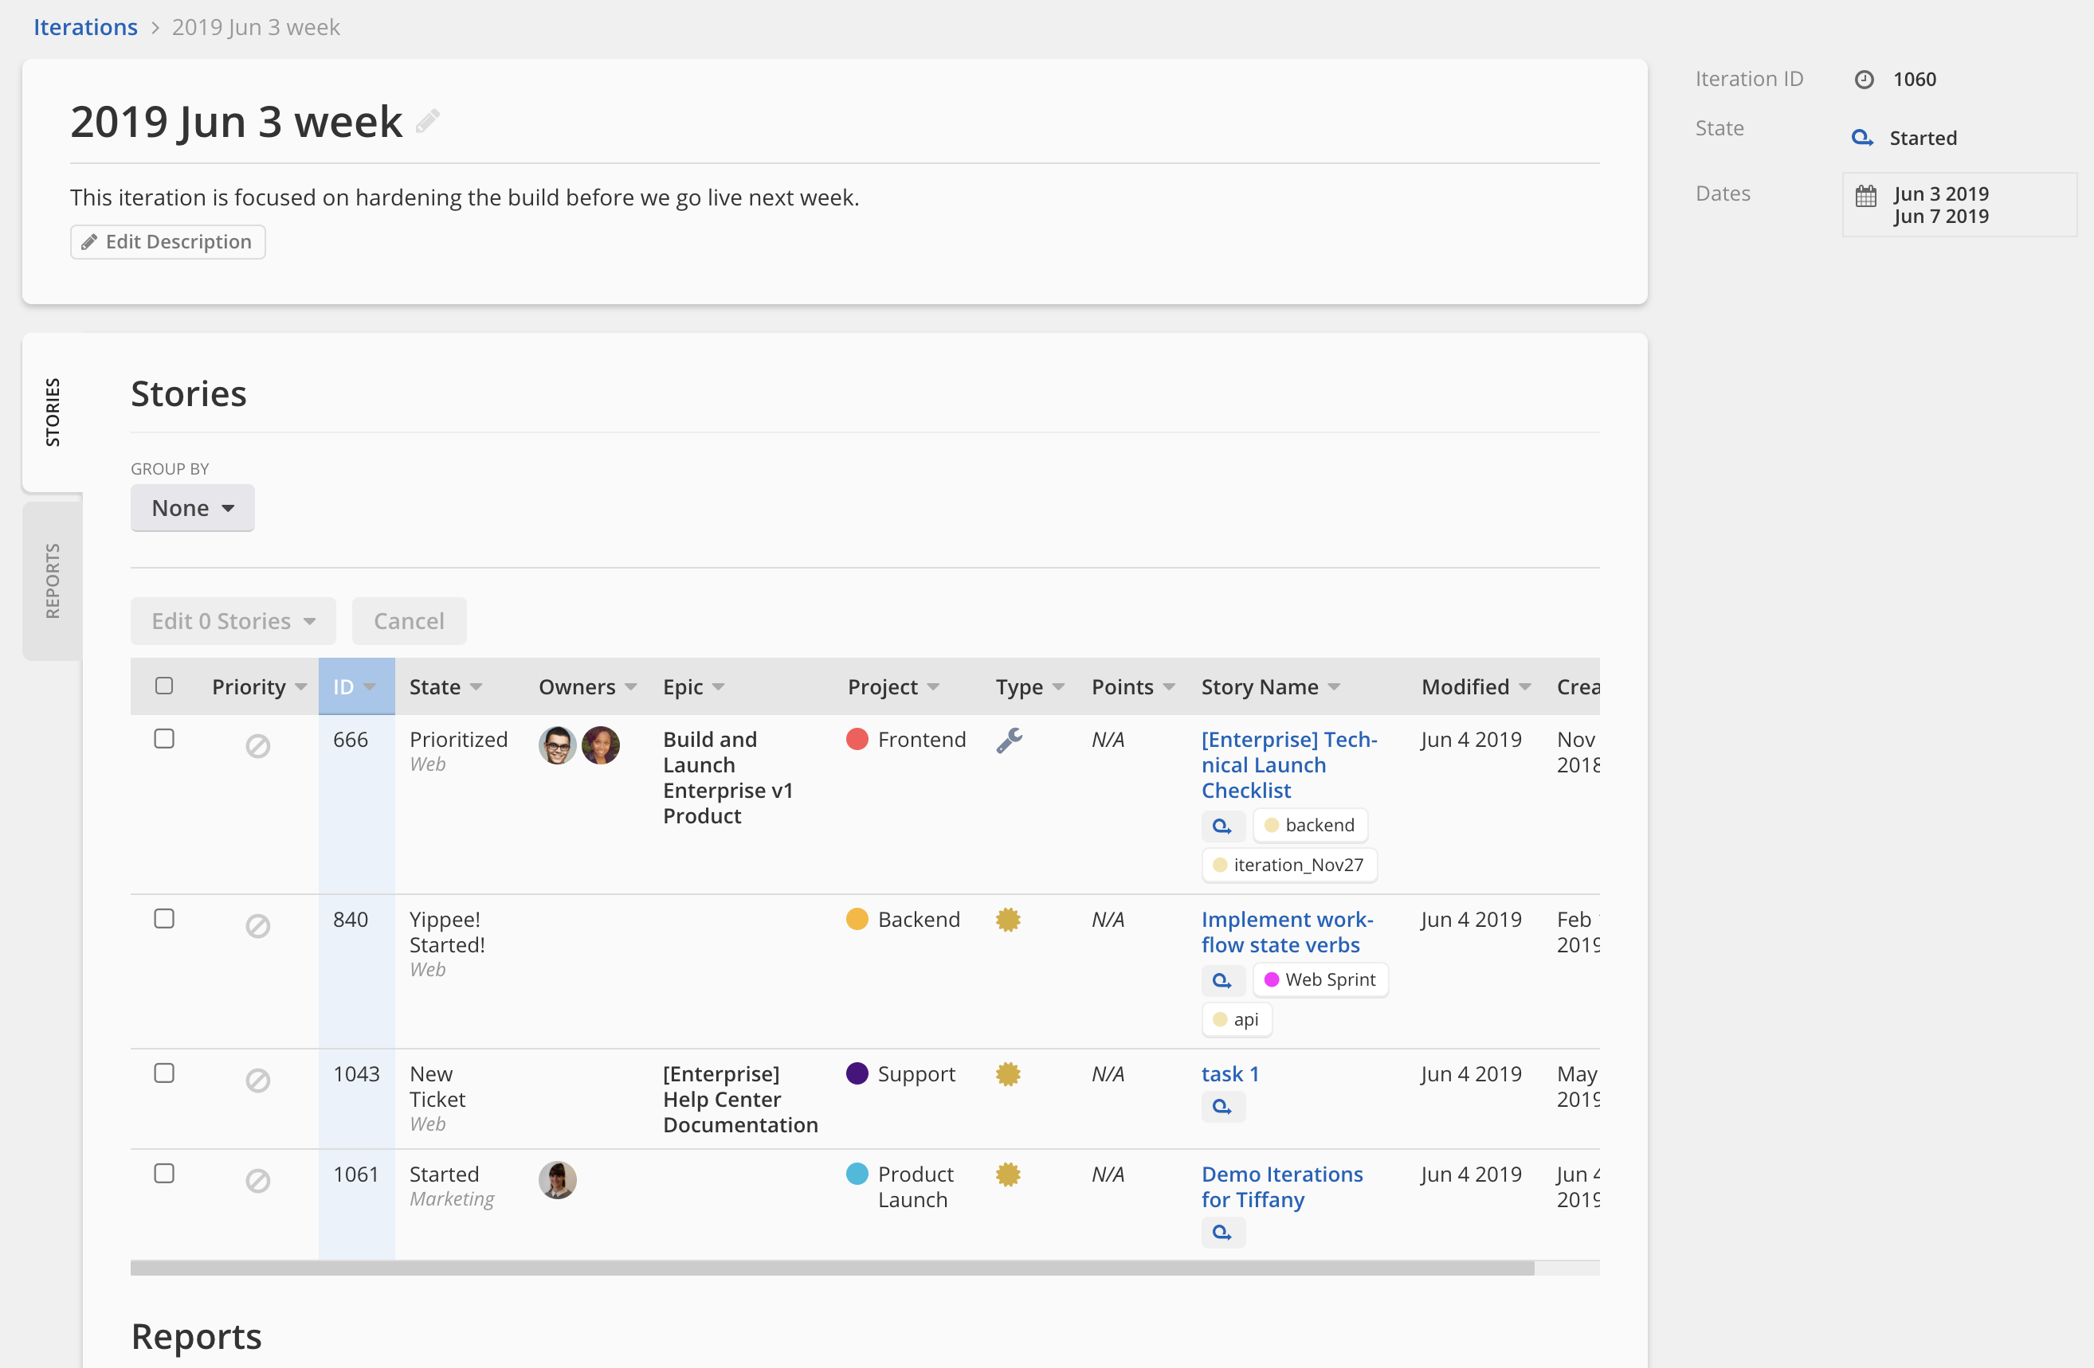Click the red Frontend project color dot

click(856, 740)
